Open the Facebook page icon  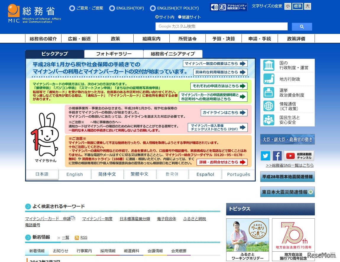277,156
